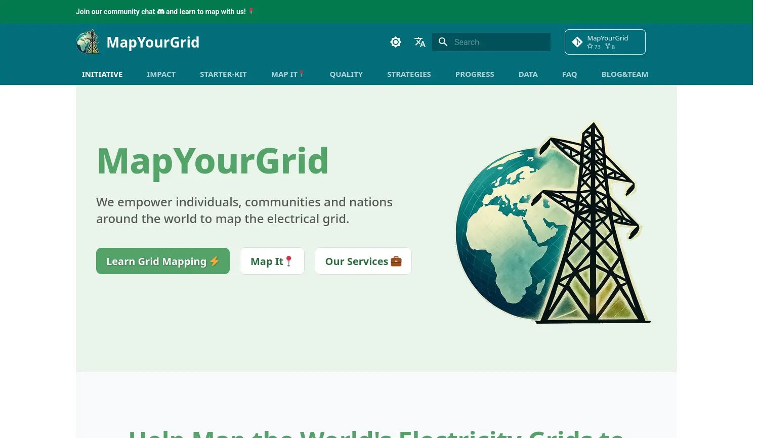Go to the FAQ tab
759x438 pixels.
(x=569, y=74)
